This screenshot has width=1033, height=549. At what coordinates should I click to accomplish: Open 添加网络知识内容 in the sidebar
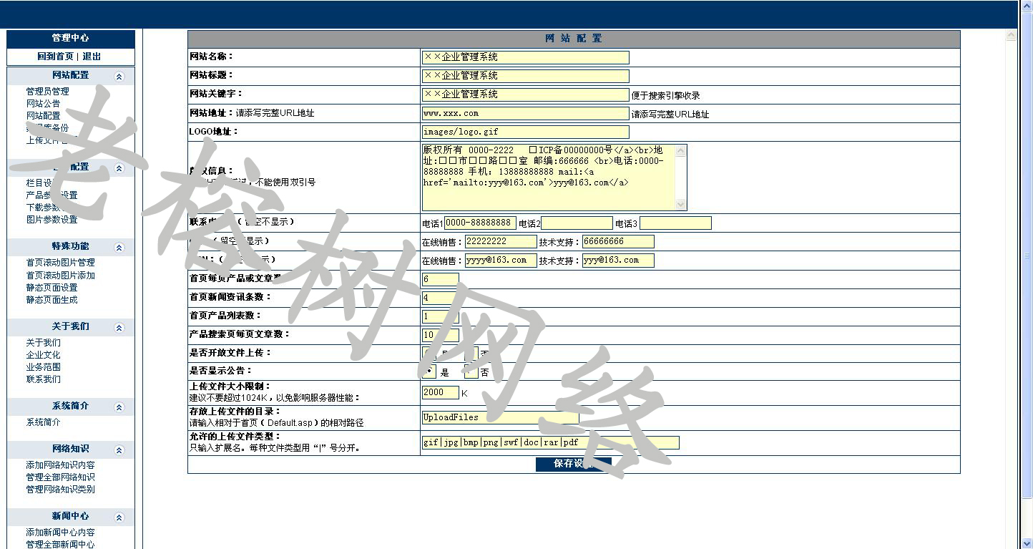coord(60,465)
